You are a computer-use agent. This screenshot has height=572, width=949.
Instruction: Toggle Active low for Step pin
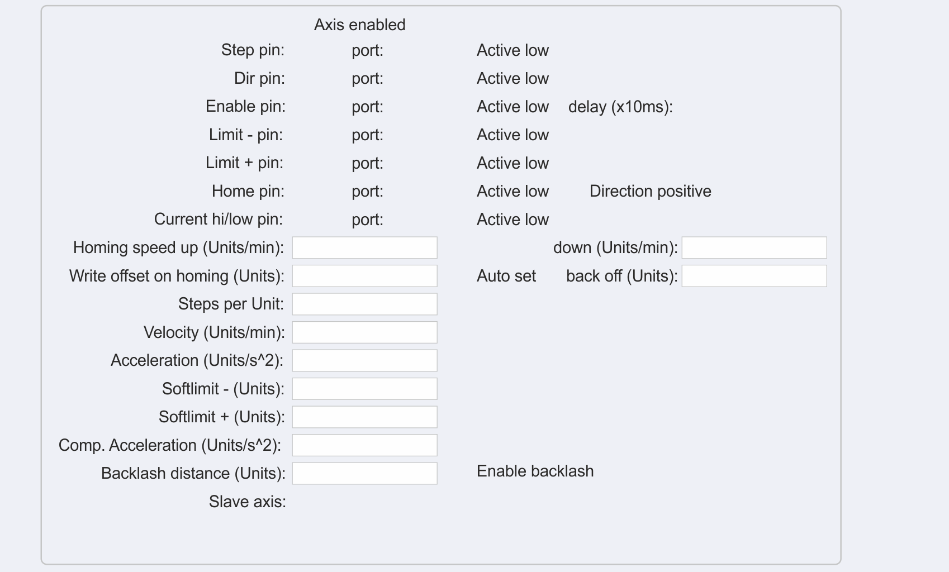click(512, 50)
